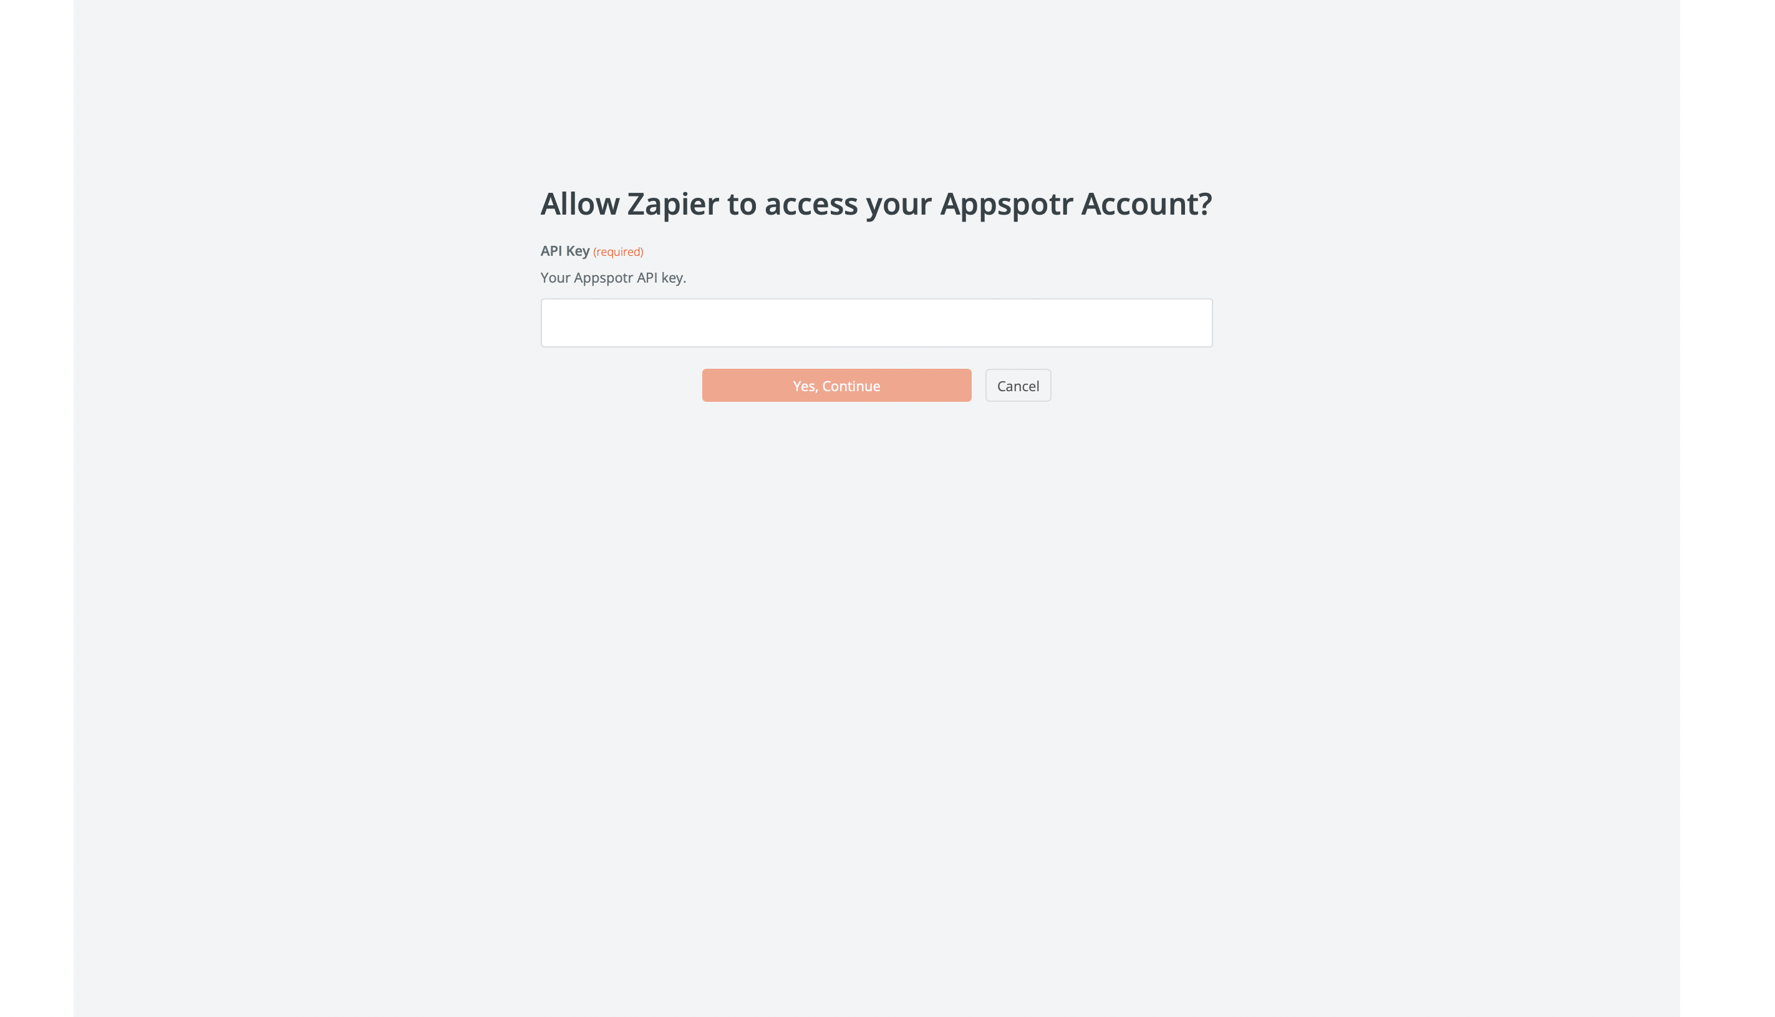Click the Yes, Continue button
Viewport: 1775px width, 1017px height.
836,386
